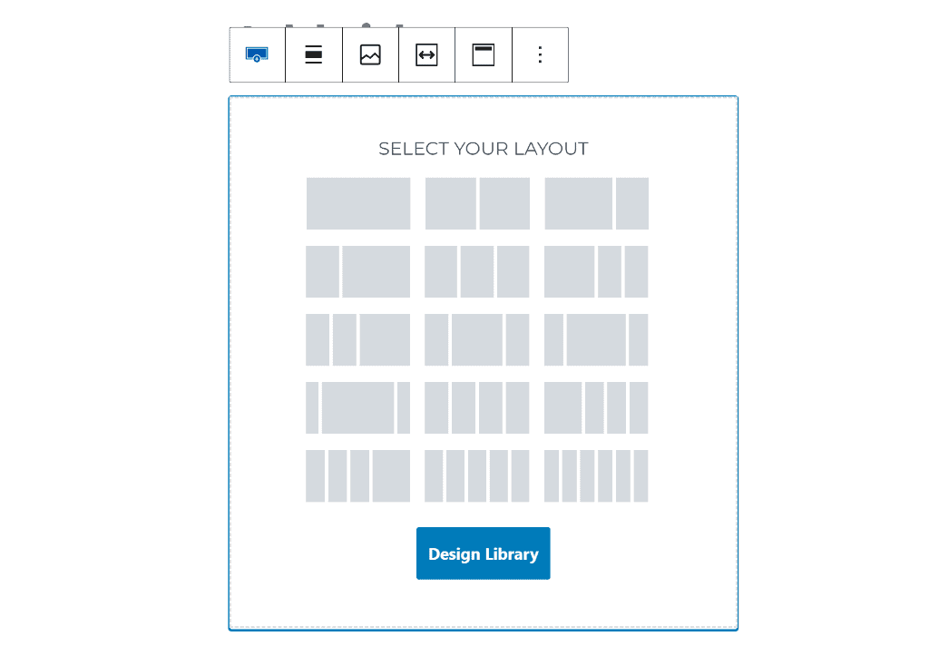Select the four equal columns layout
The height and width of the screenshot is (646, 929).
point(477,407)
